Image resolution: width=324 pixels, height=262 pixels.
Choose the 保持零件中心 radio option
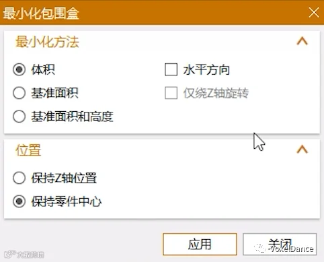(19, 201)
